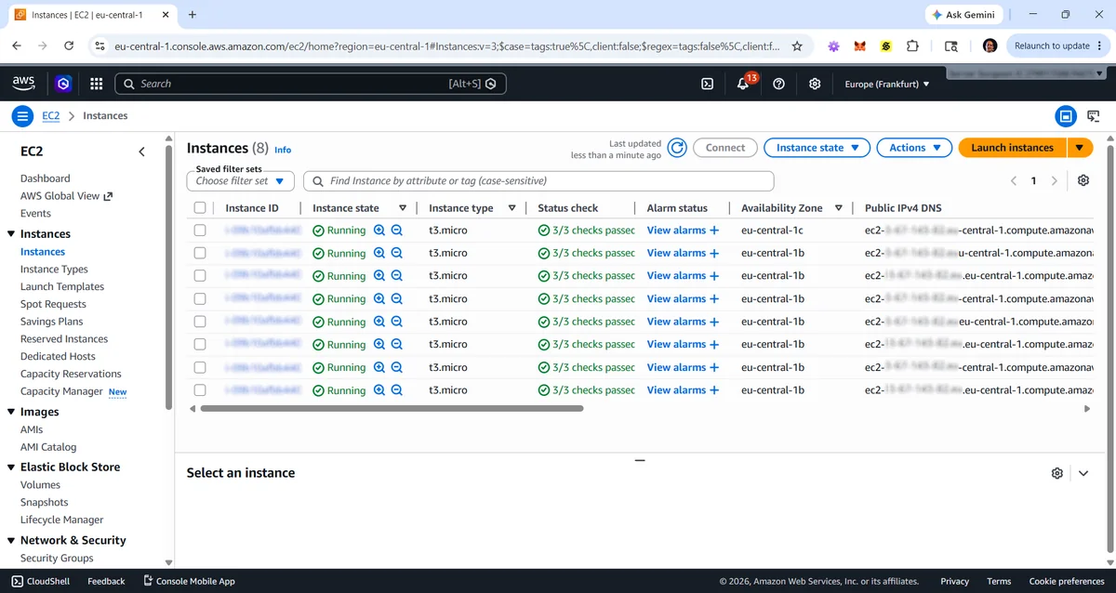
Task: Collapse the Elastic Block Store sidebar section
Action: [11, 468]
